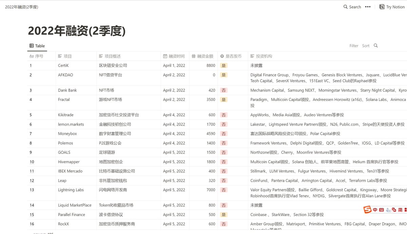Click the 闪电网络开发商 description cell

129,193
